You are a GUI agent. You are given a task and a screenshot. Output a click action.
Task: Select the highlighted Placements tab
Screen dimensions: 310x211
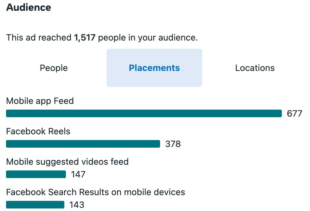[154, 68]
